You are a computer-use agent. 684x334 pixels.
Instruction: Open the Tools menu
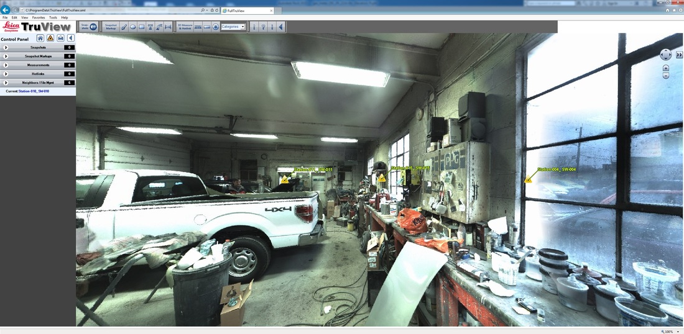tap(53, 17)
